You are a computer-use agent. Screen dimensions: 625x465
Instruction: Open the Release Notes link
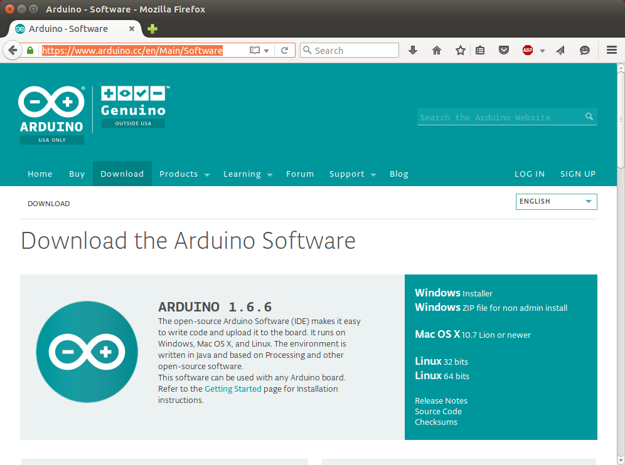point(441,400)
